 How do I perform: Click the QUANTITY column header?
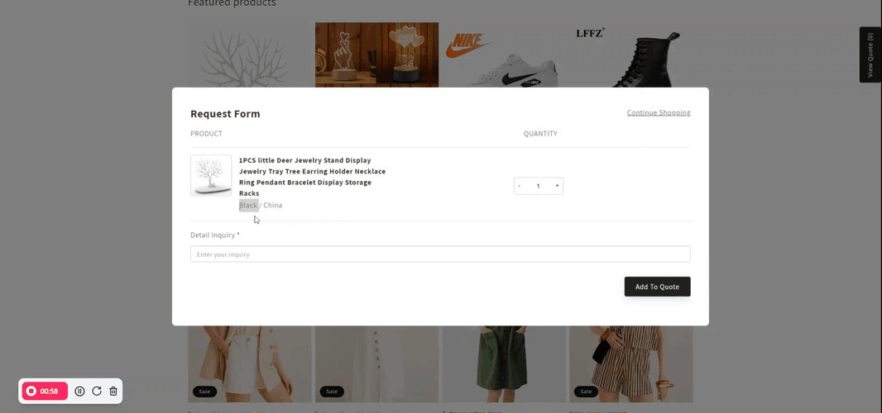click(x=540, y=134)
